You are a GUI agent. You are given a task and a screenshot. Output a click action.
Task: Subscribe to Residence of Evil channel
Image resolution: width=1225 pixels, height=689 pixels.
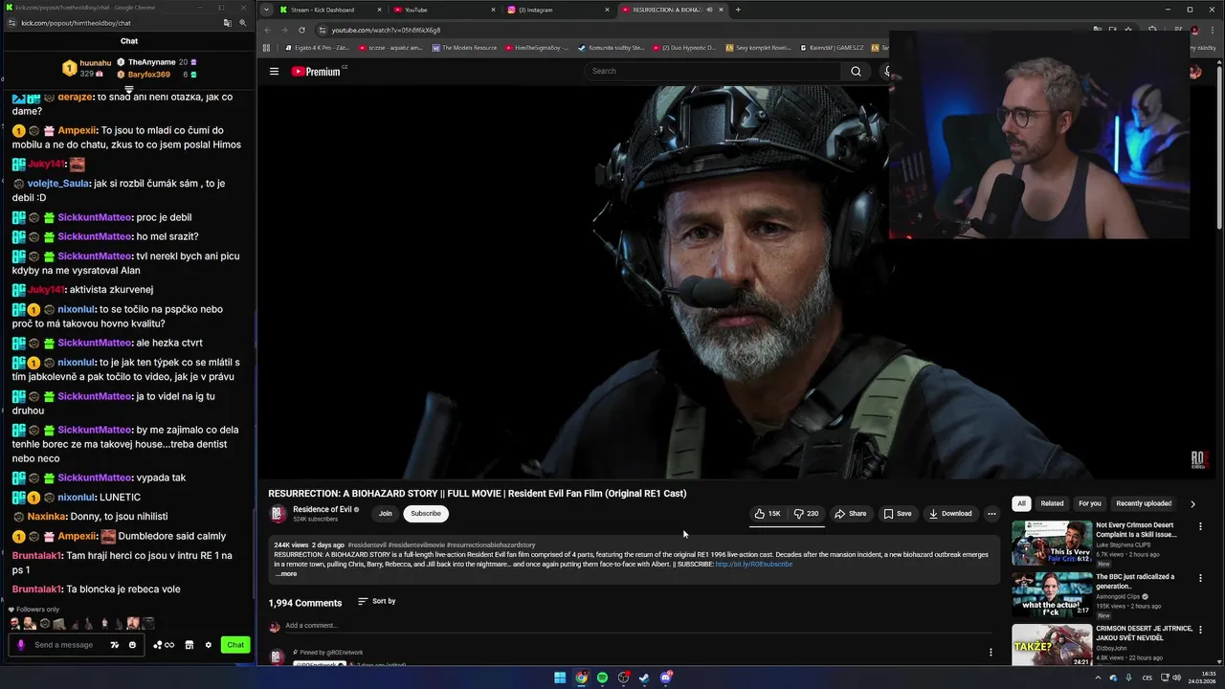coord(426,514)
